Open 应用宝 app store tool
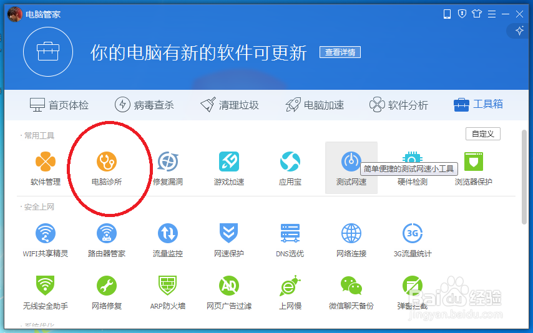The height and width of the screenshot is (333, 533). (290, 168)
